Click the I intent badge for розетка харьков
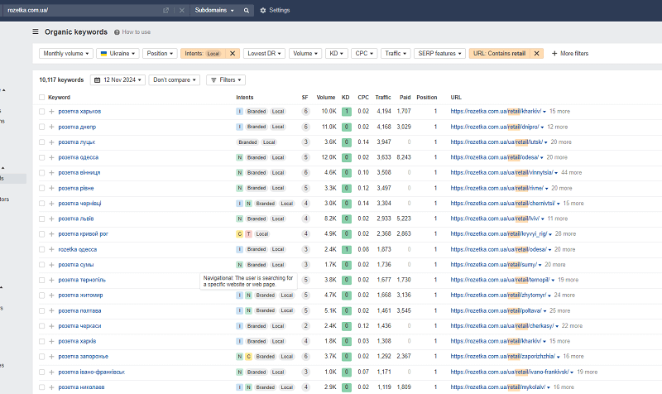This screenshot has height=394, width=662. point(239,112)
